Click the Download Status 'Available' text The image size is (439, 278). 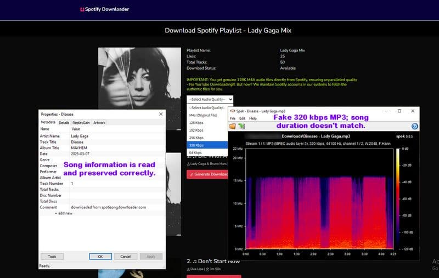coord(288,68)
